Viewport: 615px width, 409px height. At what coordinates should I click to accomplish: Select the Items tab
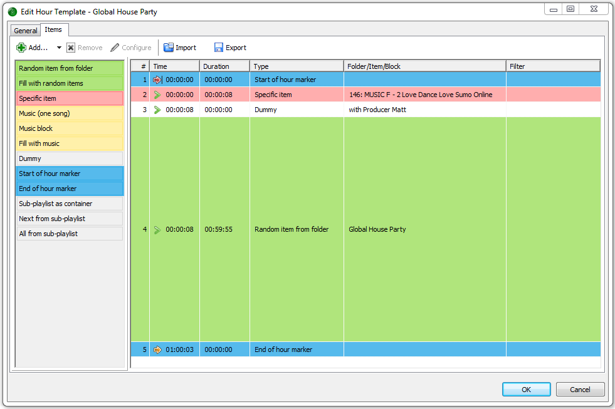pos(54,29)
